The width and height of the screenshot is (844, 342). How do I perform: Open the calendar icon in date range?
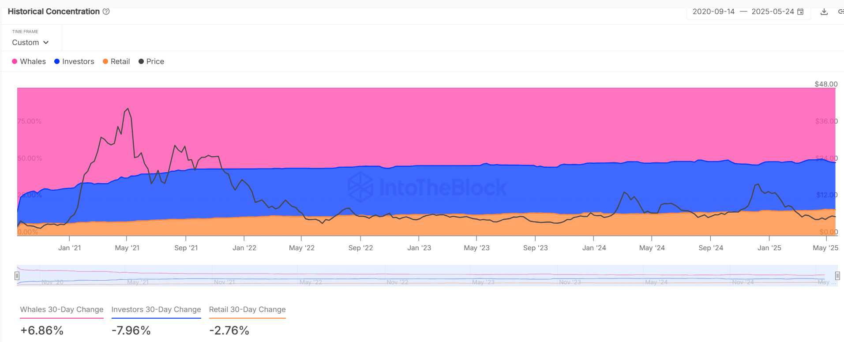click(x=800, y=11)
